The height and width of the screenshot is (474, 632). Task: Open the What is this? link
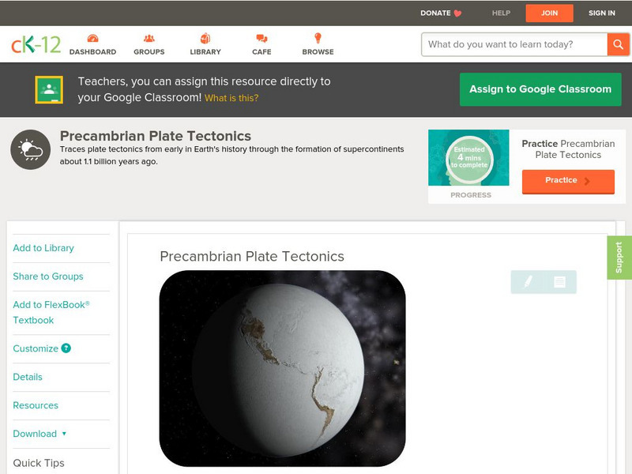pyautogui.click(x=231, y=98)
